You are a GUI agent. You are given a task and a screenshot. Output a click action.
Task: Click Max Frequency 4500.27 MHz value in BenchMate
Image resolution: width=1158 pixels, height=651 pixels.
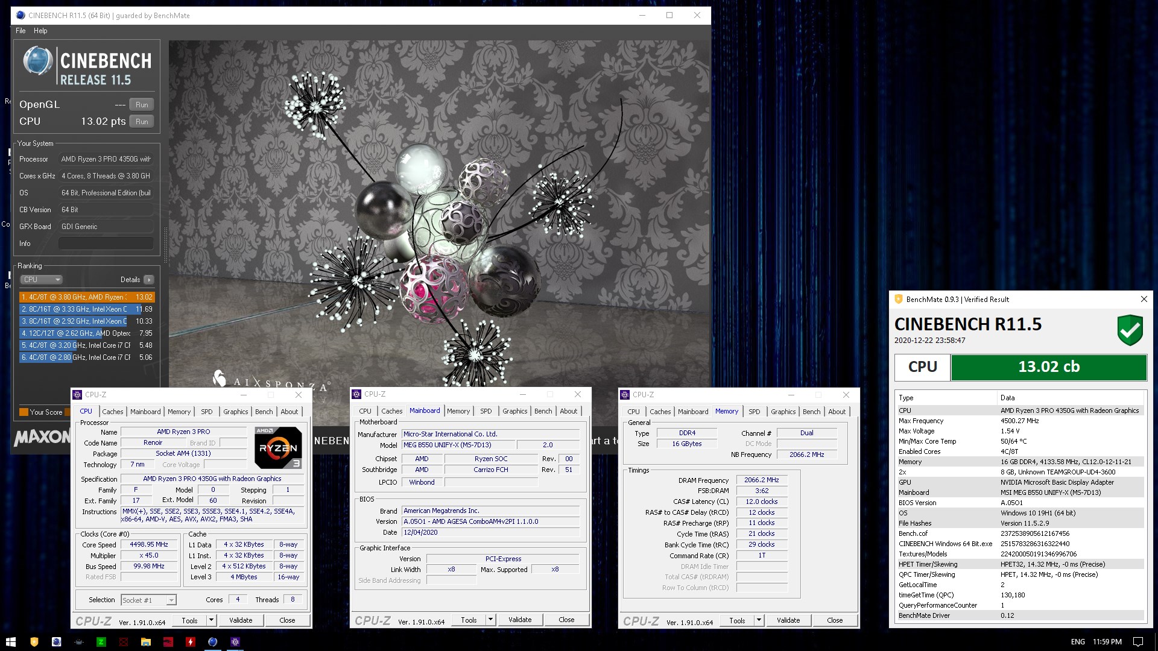(x=1019, y=421)
